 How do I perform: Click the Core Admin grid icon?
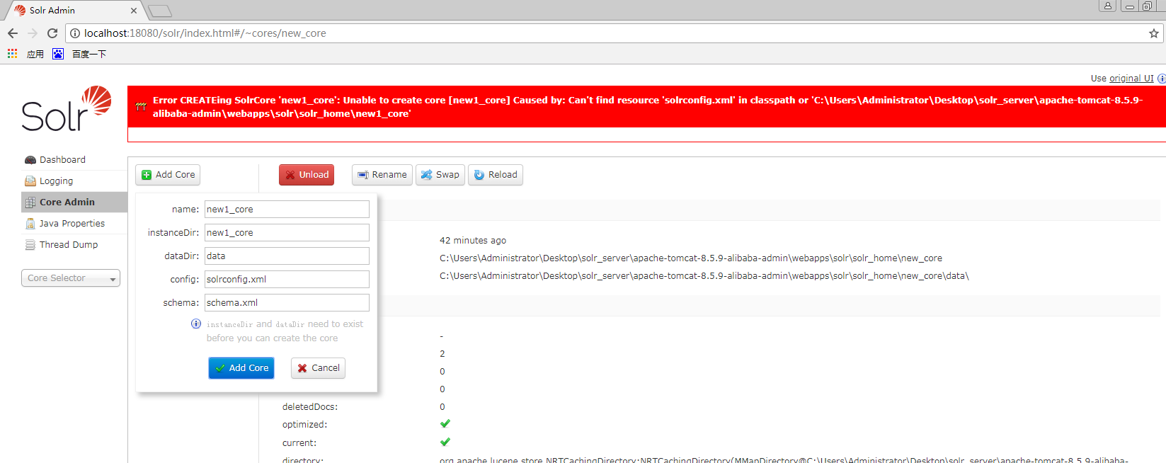pyautogui.click(x=30, y=202)
